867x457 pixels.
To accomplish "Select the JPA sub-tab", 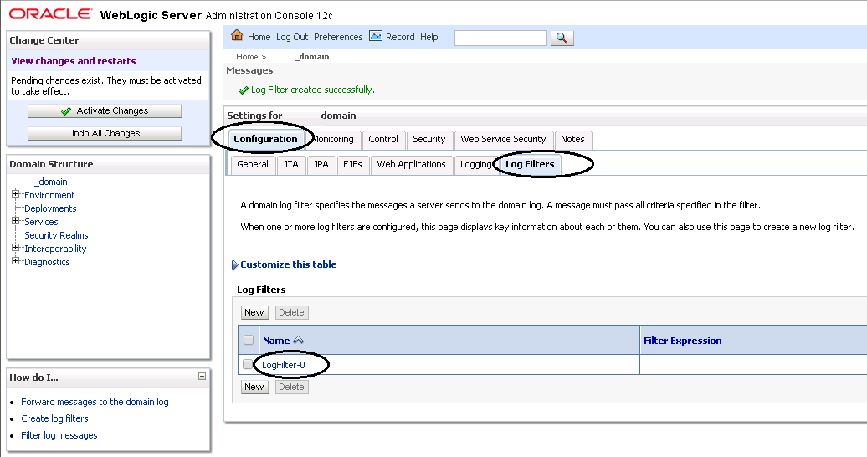I will 321,164.
